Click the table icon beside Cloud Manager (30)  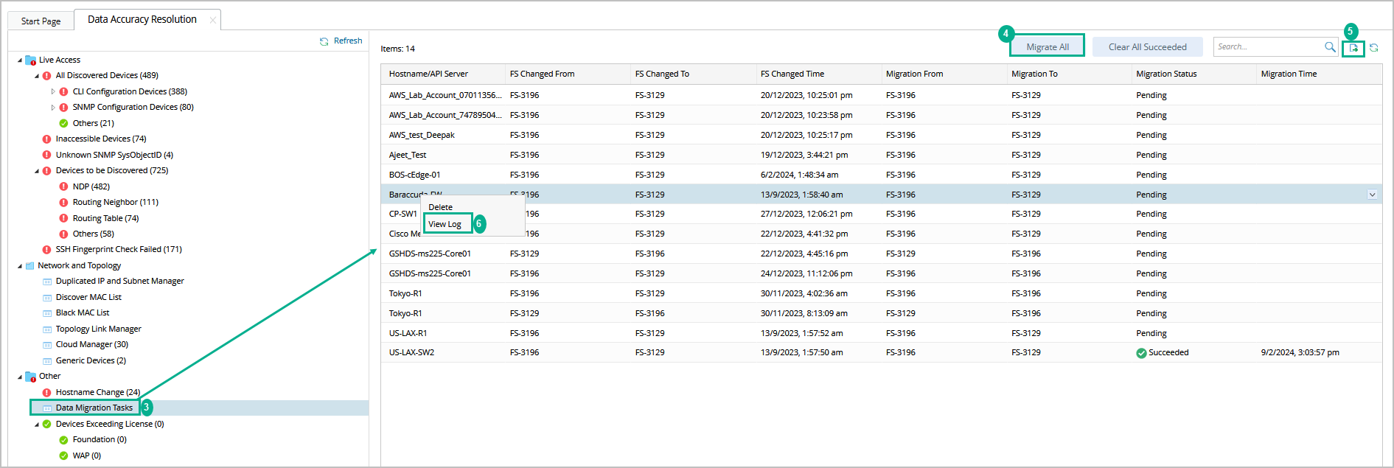47,345
